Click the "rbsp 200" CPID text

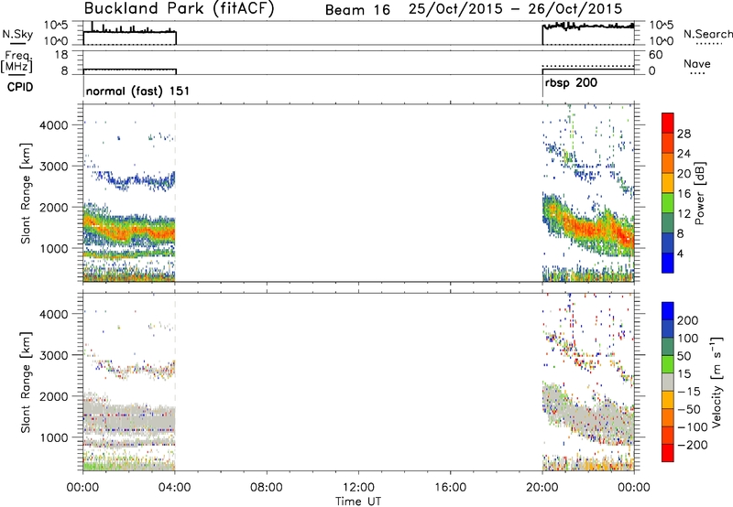pos(571,83)
